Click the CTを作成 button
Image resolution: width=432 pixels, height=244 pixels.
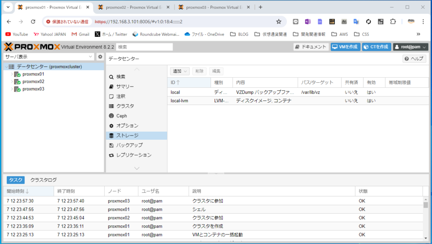[x=376, y=47]
